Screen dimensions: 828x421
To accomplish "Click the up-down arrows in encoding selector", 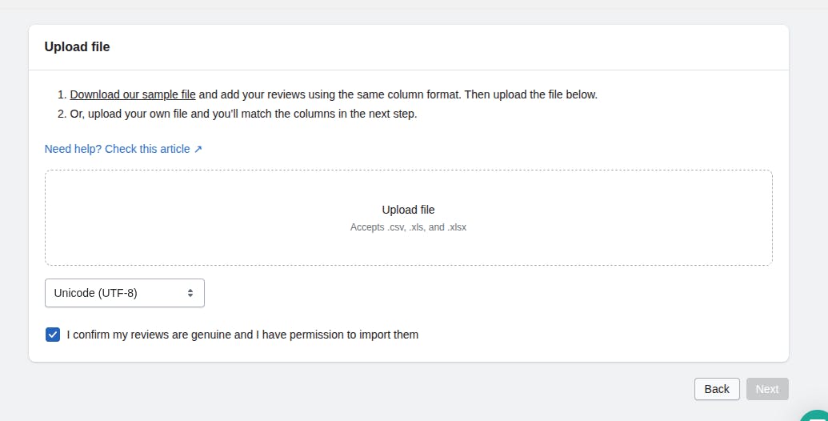I will click(190, 293).
